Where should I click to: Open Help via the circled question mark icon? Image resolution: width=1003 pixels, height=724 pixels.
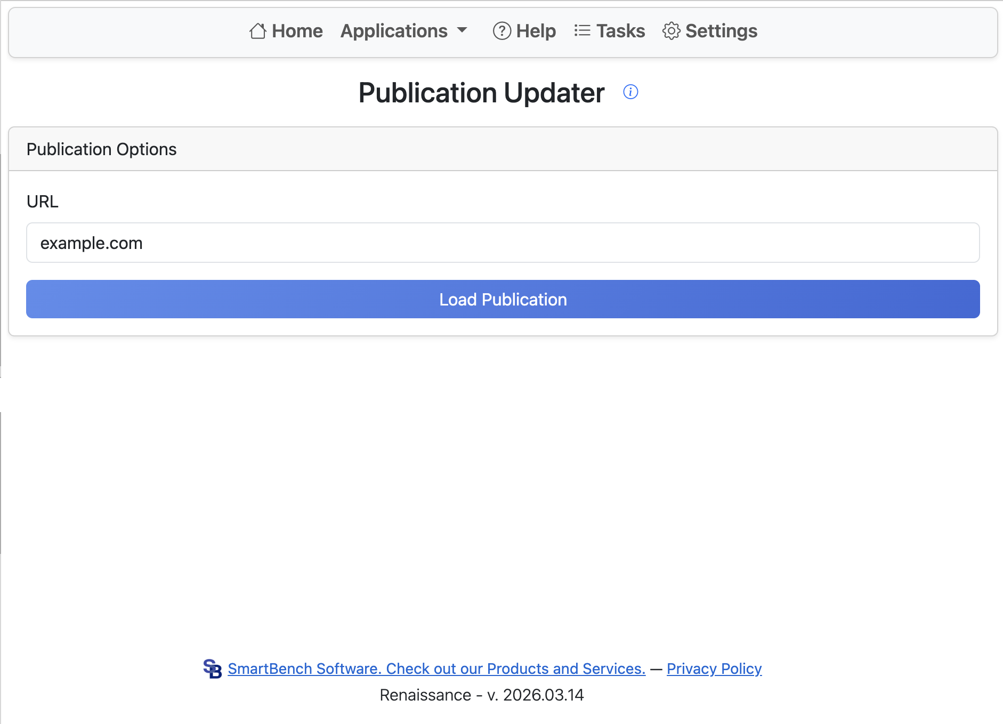(501, 31)
